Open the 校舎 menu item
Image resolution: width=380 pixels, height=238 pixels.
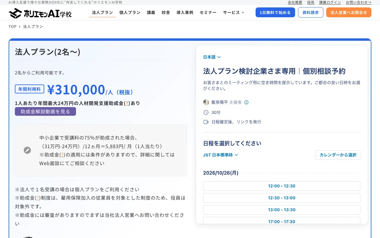[166, 12]
